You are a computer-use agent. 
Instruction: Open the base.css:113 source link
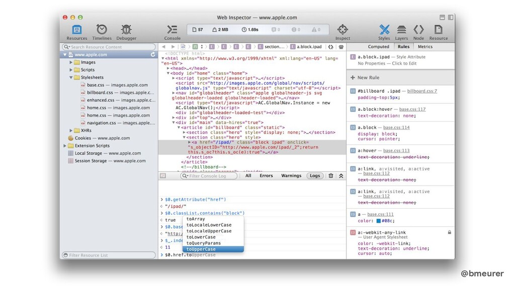tap(396, 151)
